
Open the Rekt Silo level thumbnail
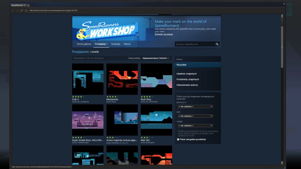pos(156,120)
